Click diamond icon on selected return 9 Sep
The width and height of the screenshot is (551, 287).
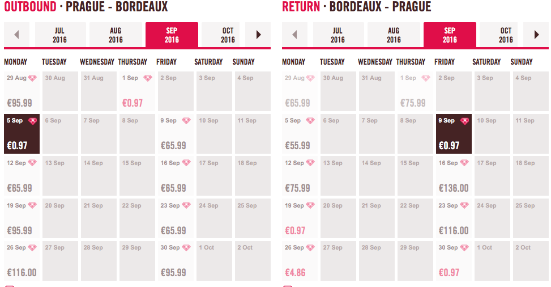coord(464,121)
